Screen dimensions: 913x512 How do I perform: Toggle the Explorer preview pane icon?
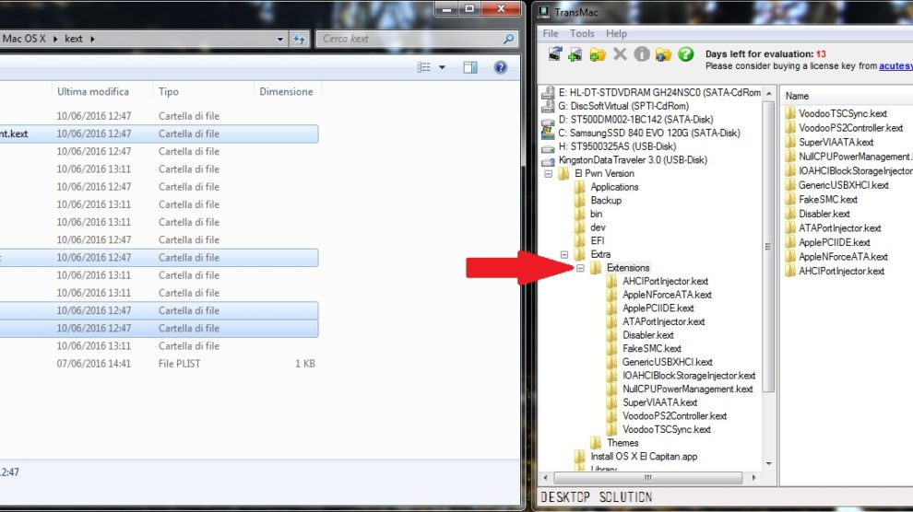470,67
